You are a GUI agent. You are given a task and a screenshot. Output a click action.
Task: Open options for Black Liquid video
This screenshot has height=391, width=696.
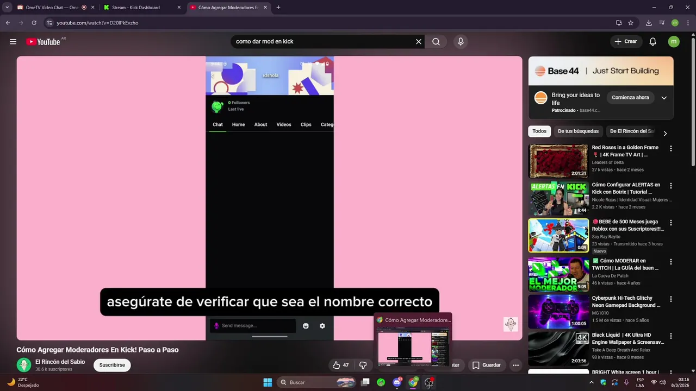670,336
